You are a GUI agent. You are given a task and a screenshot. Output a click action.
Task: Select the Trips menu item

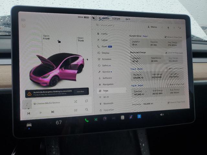[112, 91]
